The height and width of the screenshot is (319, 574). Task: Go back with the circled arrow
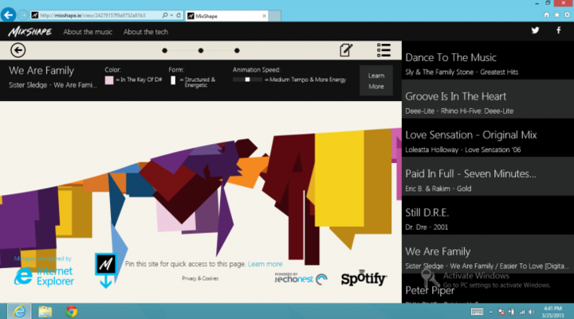point(18,50)
